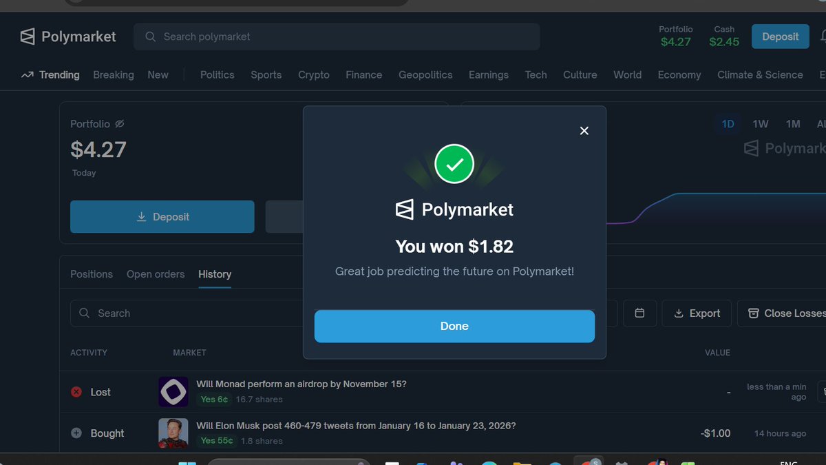826x465 pixels.
Task: Select the Trending category
Action: click(59, 75)
